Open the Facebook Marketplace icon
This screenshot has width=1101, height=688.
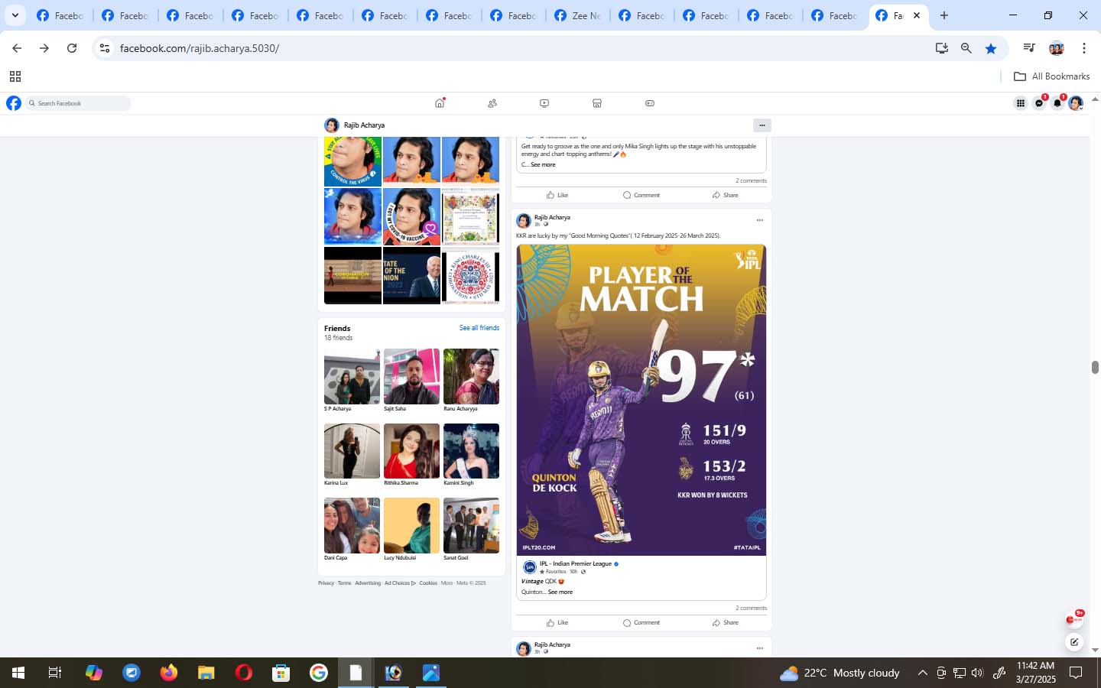click(597, 103)
